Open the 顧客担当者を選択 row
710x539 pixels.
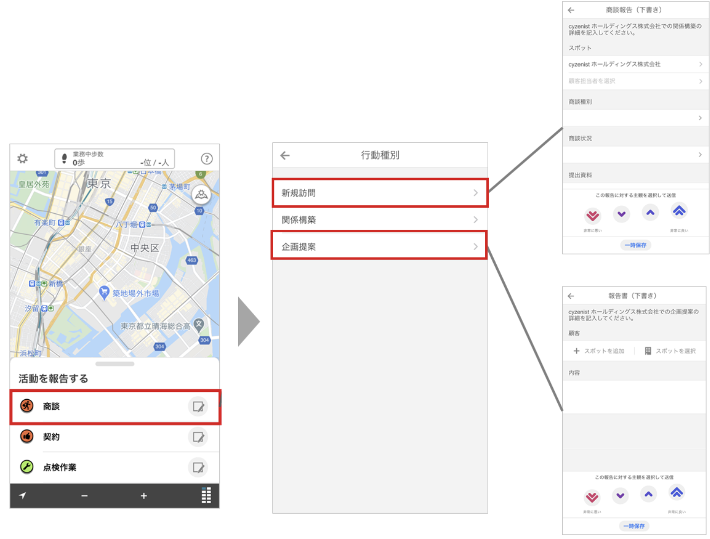point(635,81)
